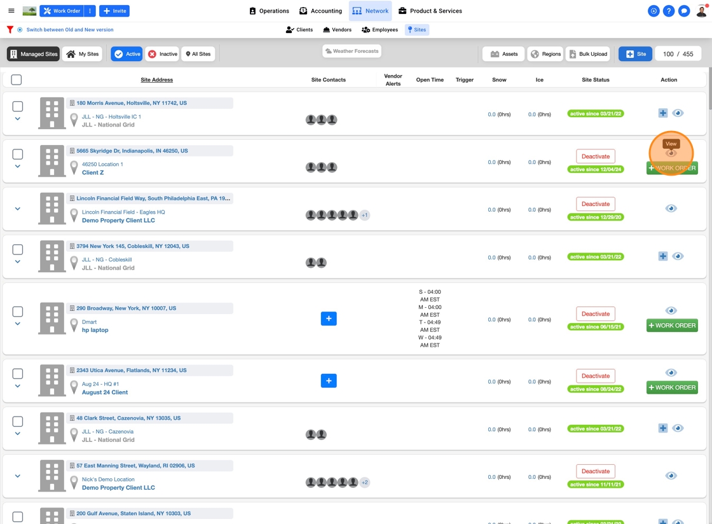Expand the 180 Morris Avenue row chevron
The width and height of the screenshot is (712, 524).
point(18,119)
